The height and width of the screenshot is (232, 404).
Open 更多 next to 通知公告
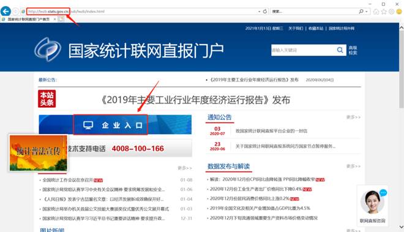(353, 117)
